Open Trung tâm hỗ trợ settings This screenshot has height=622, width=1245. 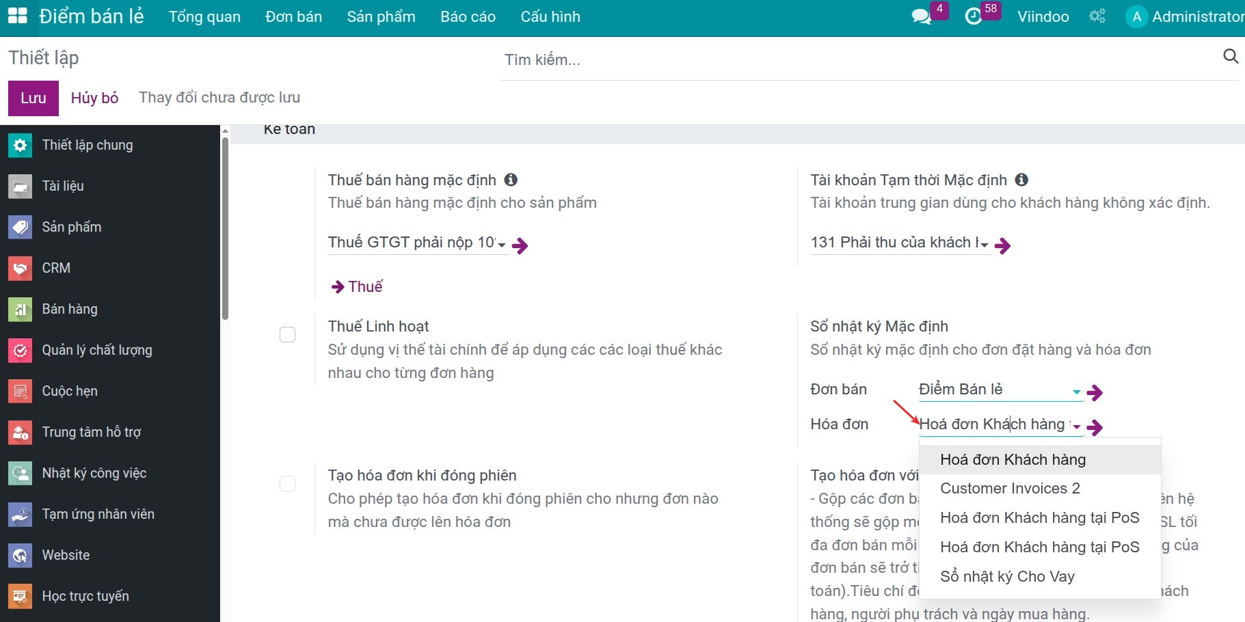coord(110,432)
